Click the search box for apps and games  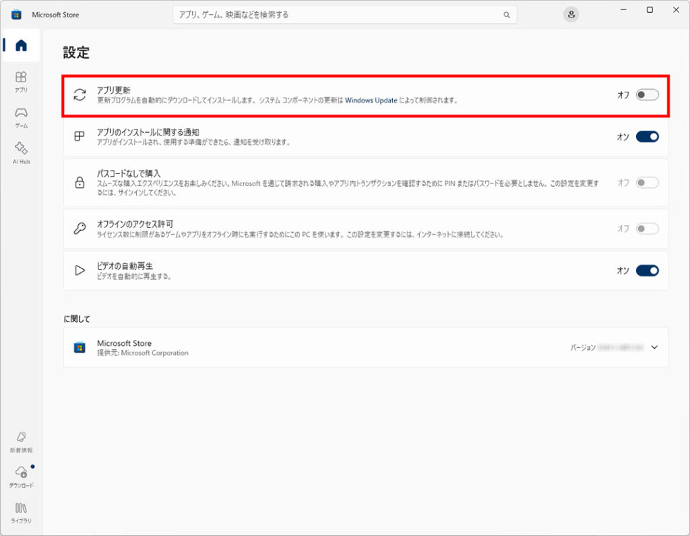(337, 15)
